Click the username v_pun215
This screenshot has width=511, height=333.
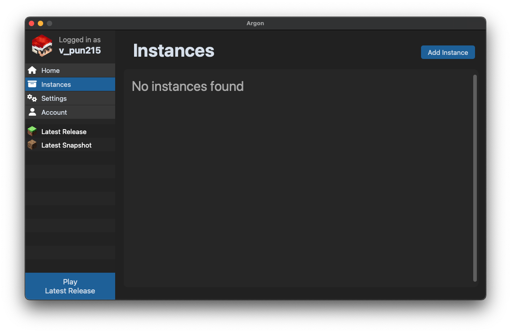pos(80,50)
